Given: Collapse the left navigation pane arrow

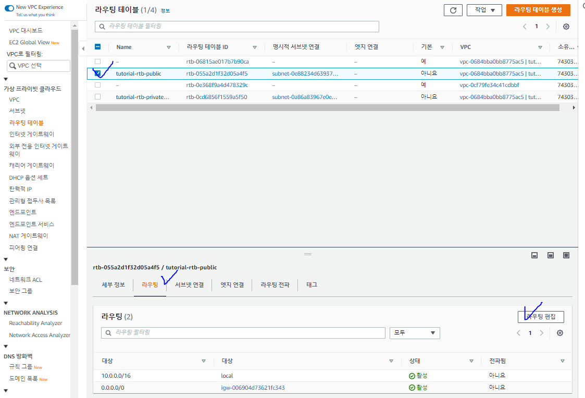Looking at the screenshot, I should (83, 48).
